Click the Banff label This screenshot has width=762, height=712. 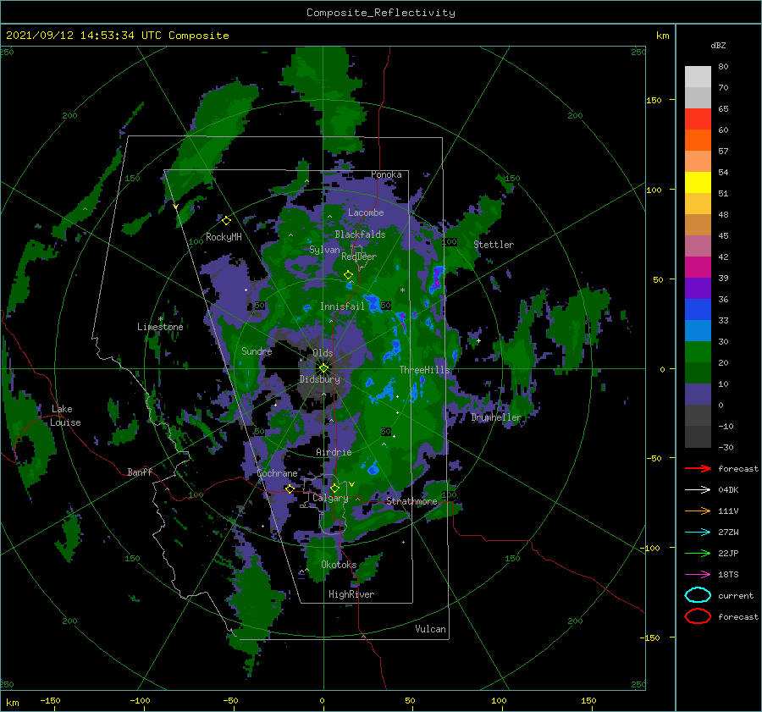(140, 472)
